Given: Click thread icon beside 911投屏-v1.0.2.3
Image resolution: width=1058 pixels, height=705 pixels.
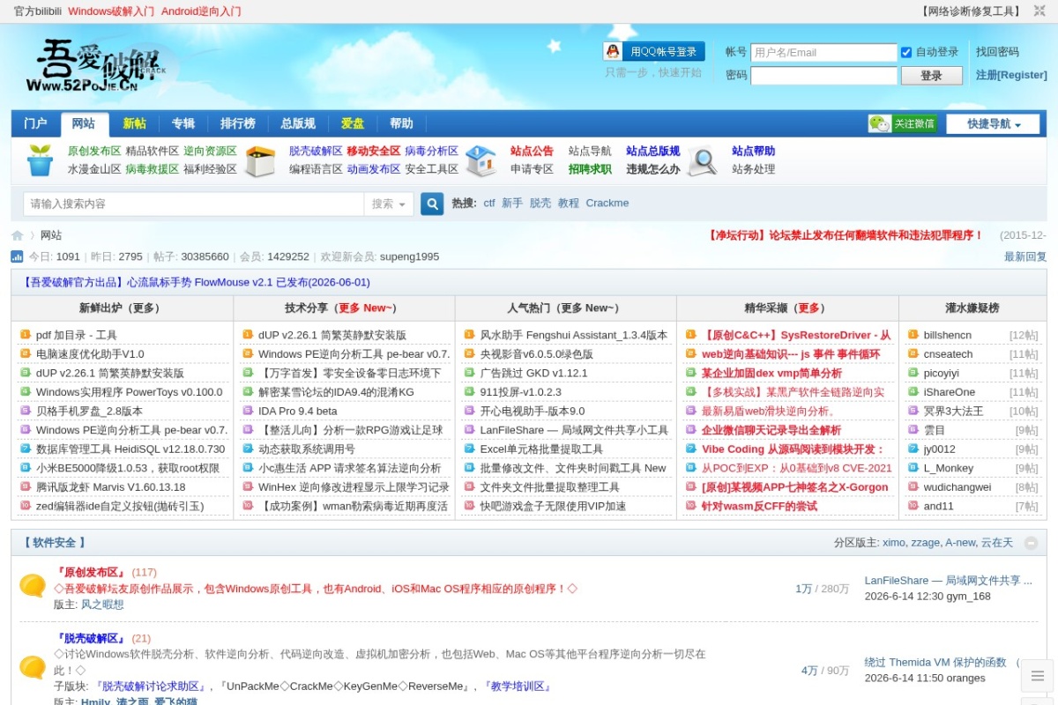Looking at the screenshot, I should tap(469, 392).
